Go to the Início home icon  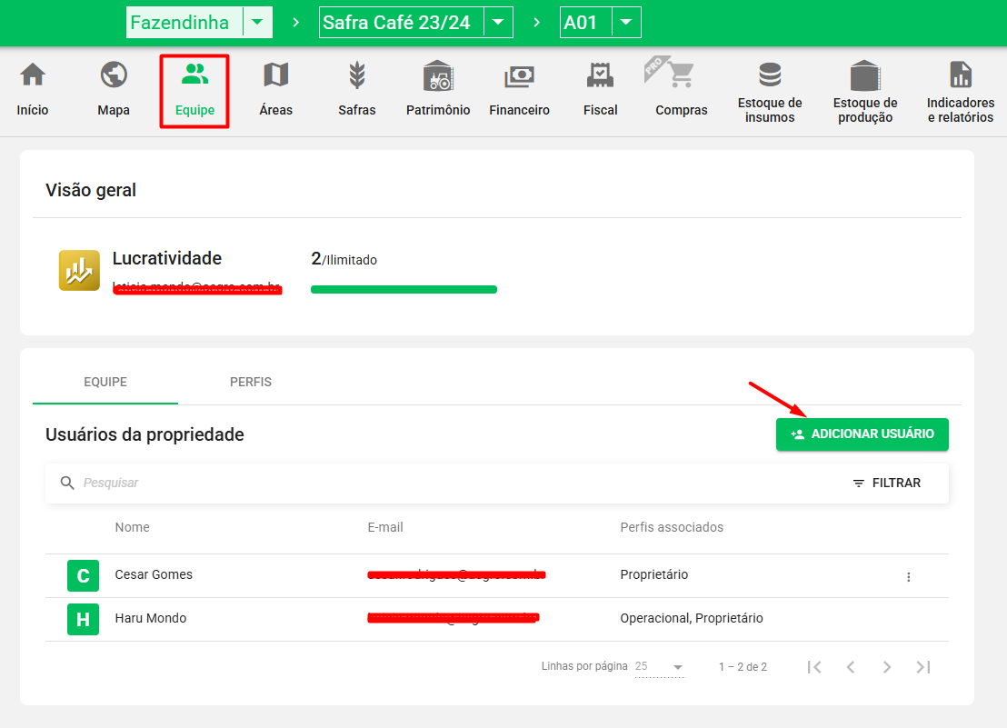click(x=33, y=75)
